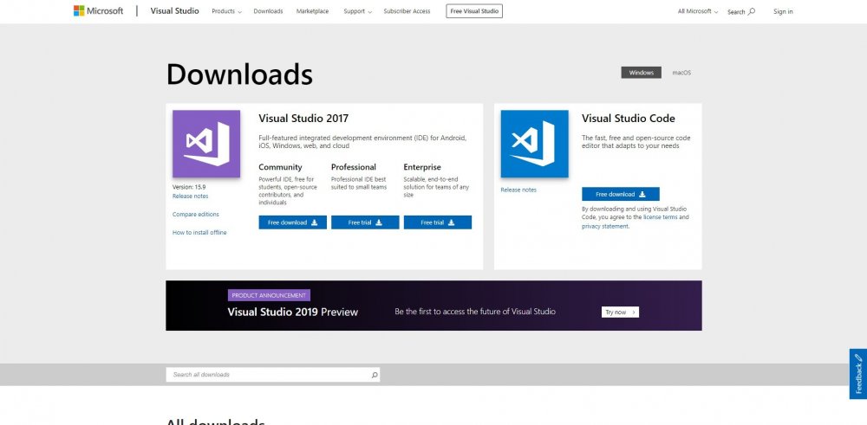The image size is (867, 425).
Task: Click the search magnifier icon in the header
Action: [x=751, y=11]
